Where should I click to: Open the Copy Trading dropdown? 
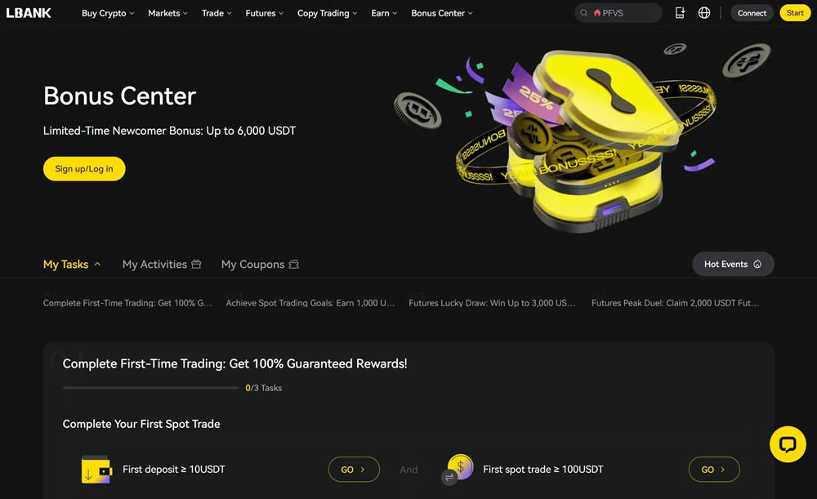coord(328,13)
